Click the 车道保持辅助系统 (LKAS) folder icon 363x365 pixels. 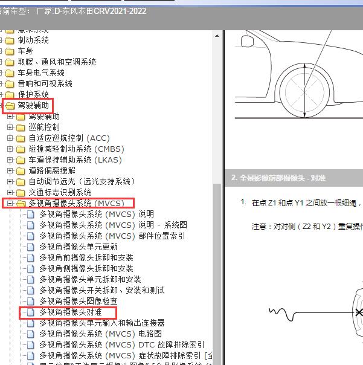click(21, 160)
